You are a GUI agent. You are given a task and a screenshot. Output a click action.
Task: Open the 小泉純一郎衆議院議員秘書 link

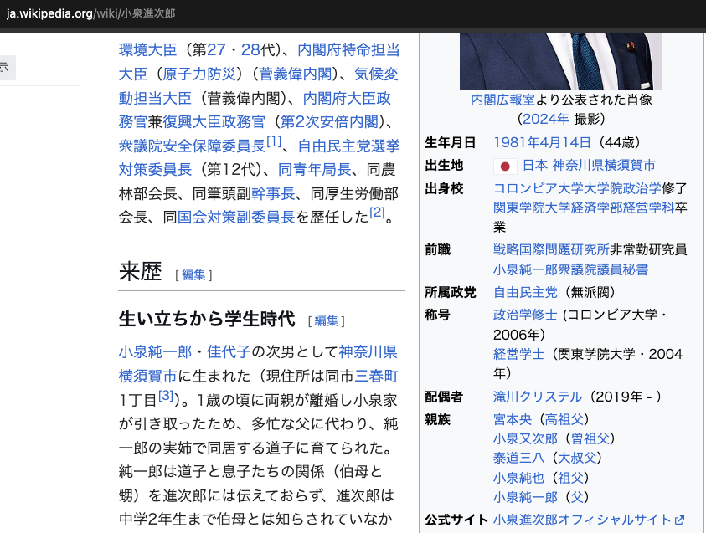coord(571,269)
